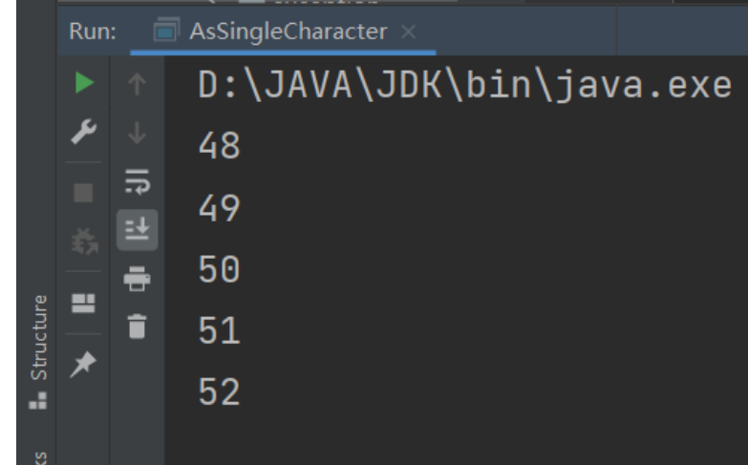Click down arrow to next stack frame
Screen dimensions: 748x465
tap(138, 135)
